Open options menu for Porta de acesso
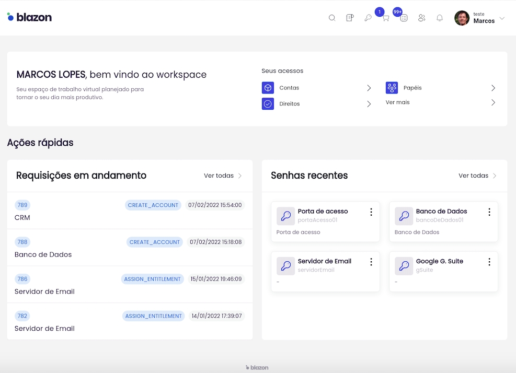The height and width of the screenshot is (373, 516). (371, 212)
